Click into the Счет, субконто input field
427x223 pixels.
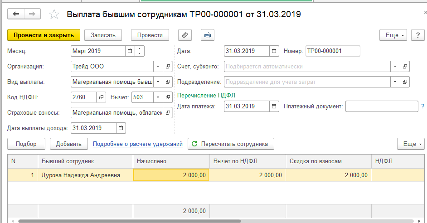click(307, 67)
